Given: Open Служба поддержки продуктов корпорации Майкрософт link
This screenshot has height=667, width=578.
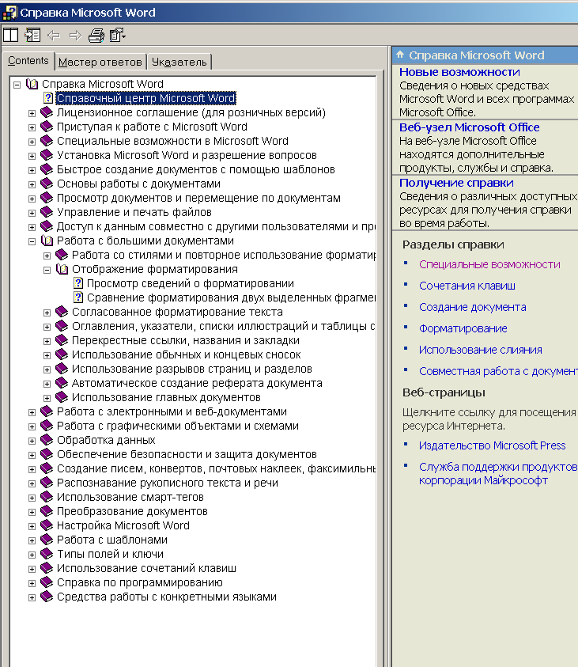Looking at the screenshot, I should (x=498, y=473).
